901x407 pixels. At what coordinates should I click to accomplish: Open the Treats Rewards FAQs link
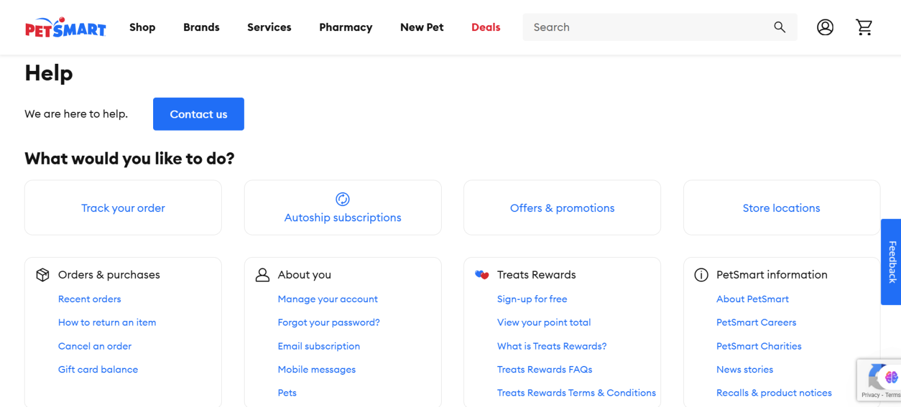544,369
